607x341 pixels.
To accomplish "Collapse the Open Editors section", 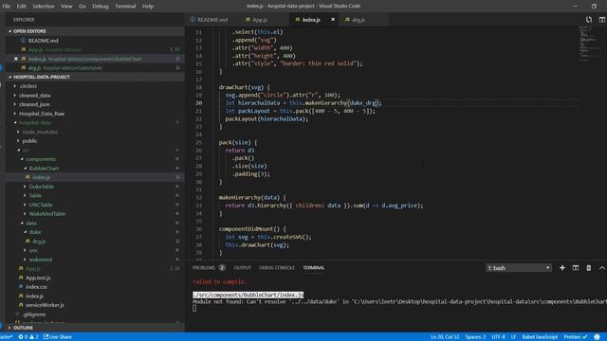I will coord(29,31).
